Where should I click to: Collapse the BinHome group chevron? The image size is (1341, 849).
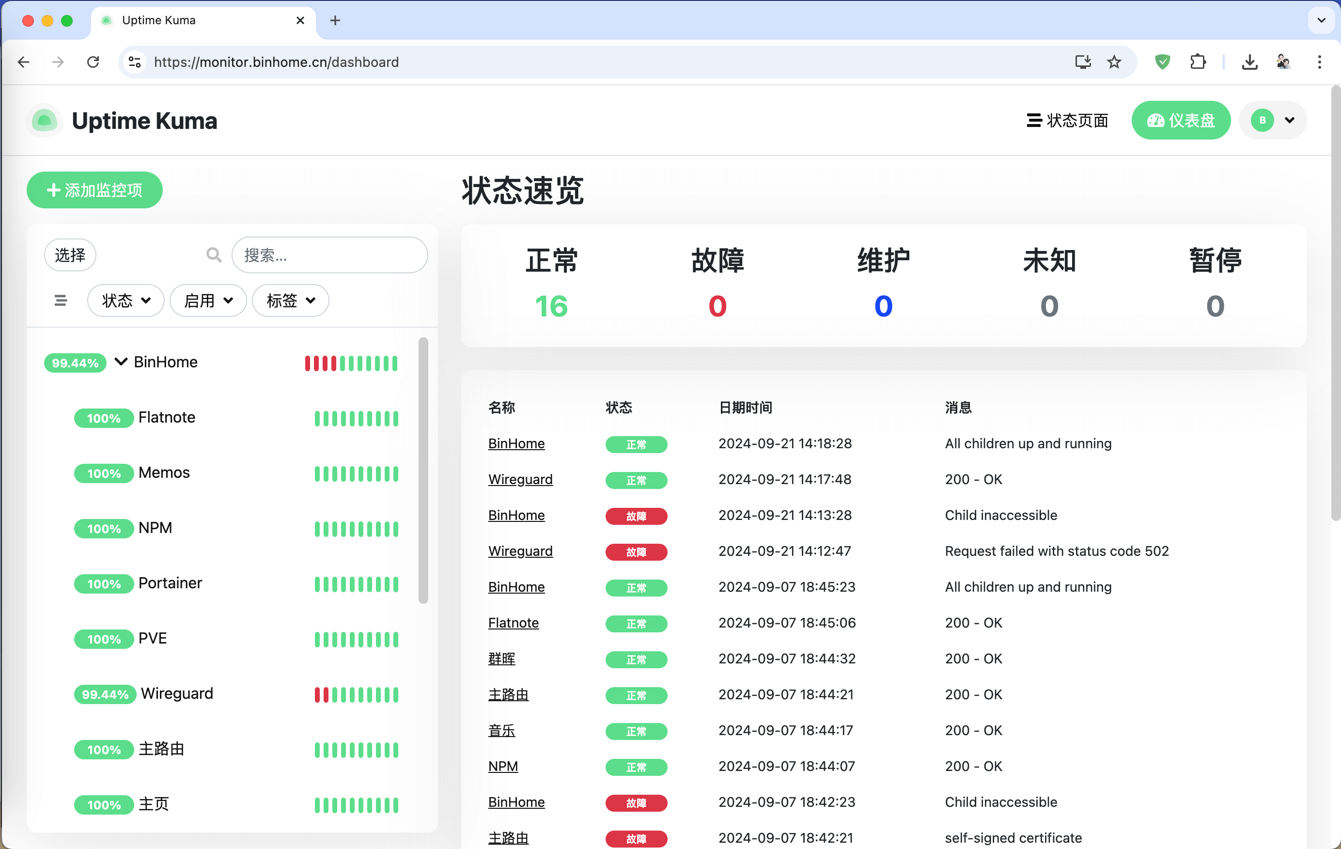(x=121, y=362)
